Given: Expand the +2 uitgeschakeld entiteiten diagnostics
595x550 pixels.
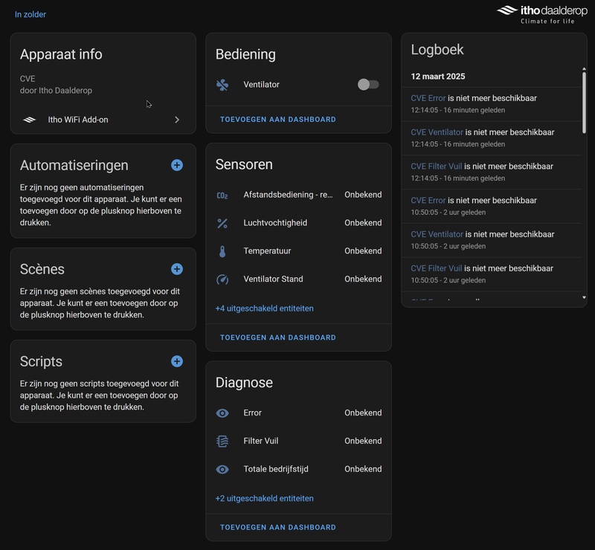Looking at the screenshot, I should coord(264,499).
